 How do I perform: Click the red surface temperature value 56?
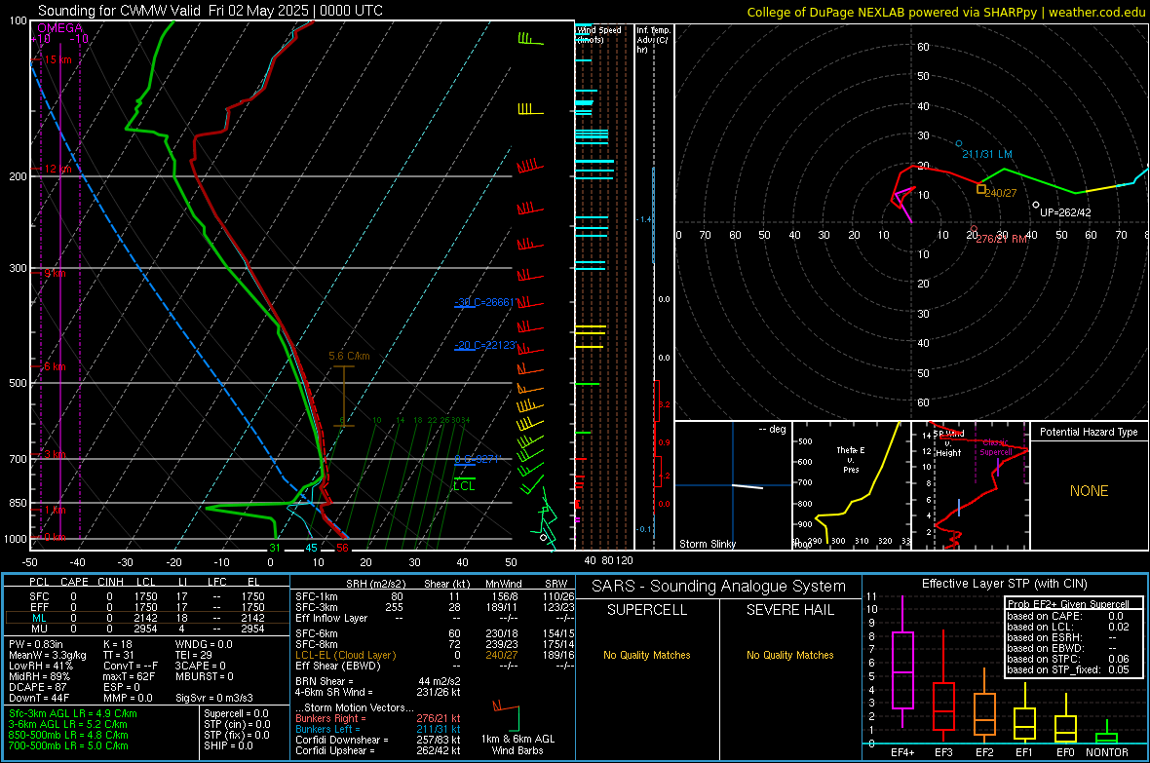coord(342,548)
